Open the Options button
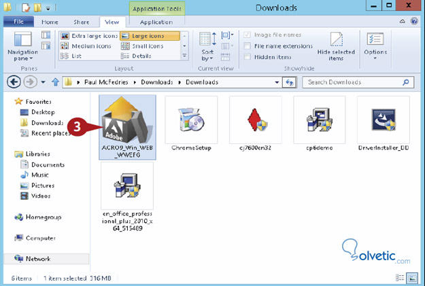The image size is (425, 286). click(375, 46)
